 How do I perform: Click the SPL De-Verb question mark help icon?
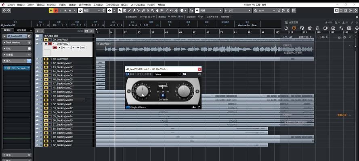[199, 107]
